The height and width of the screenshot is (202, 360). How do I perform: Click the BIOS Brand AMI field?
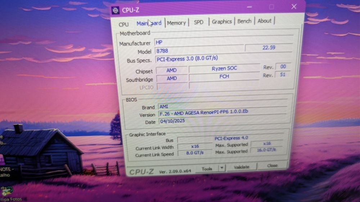223,106
